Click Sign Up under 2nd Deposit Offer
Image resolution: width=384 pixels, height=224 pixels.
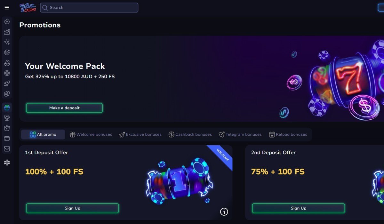tap(298, 208)
